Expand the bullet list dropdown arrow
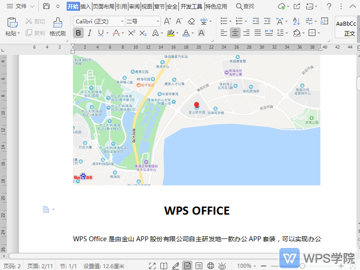 [230, 22]
